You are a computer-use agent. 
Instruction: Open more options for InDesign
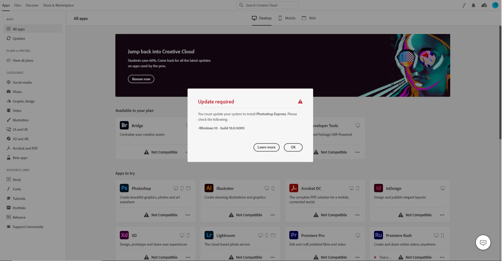(x=442, y=215)
